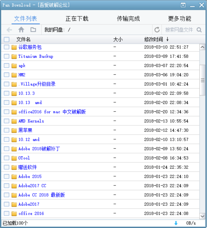The width and height of the screenshot is (207, 228).
Task: Open the .Village升级目录 folder name
Action: [x=37, y=84]
